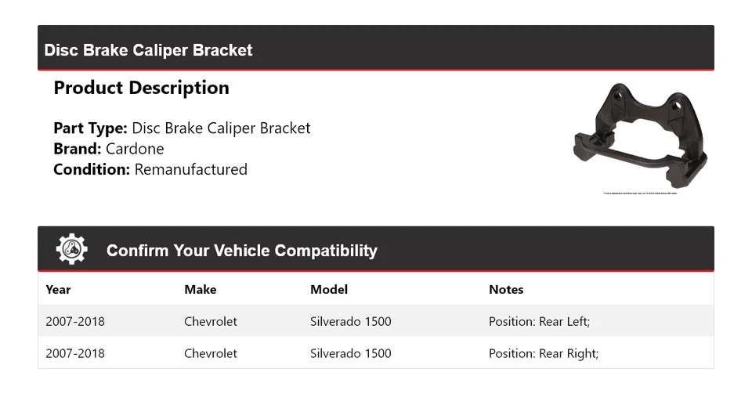Select the year range in the Rear Right row
Screen dimensions: 752x394
coord(74,353)
